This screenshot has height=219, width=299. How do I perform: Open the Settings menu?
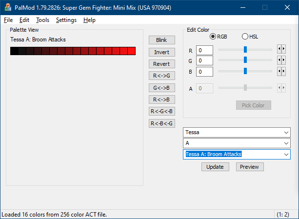click(x=66, y=20)
